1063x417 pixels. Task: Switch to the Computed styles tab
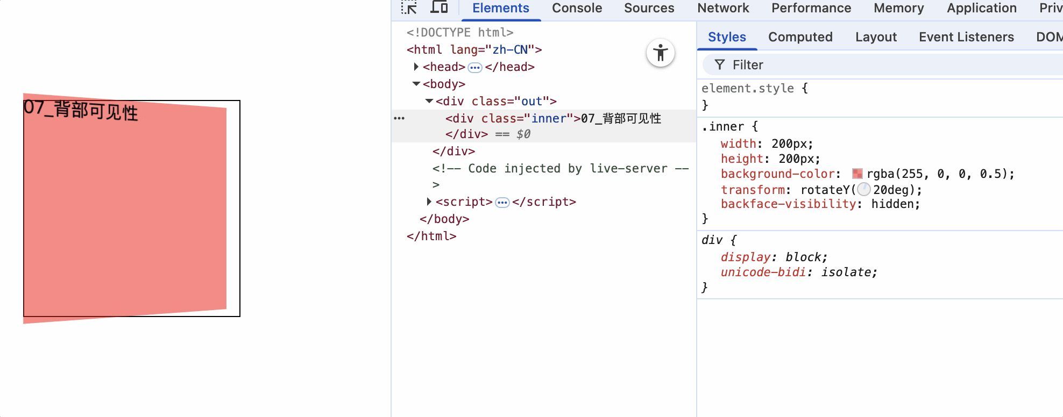[800, 37]
